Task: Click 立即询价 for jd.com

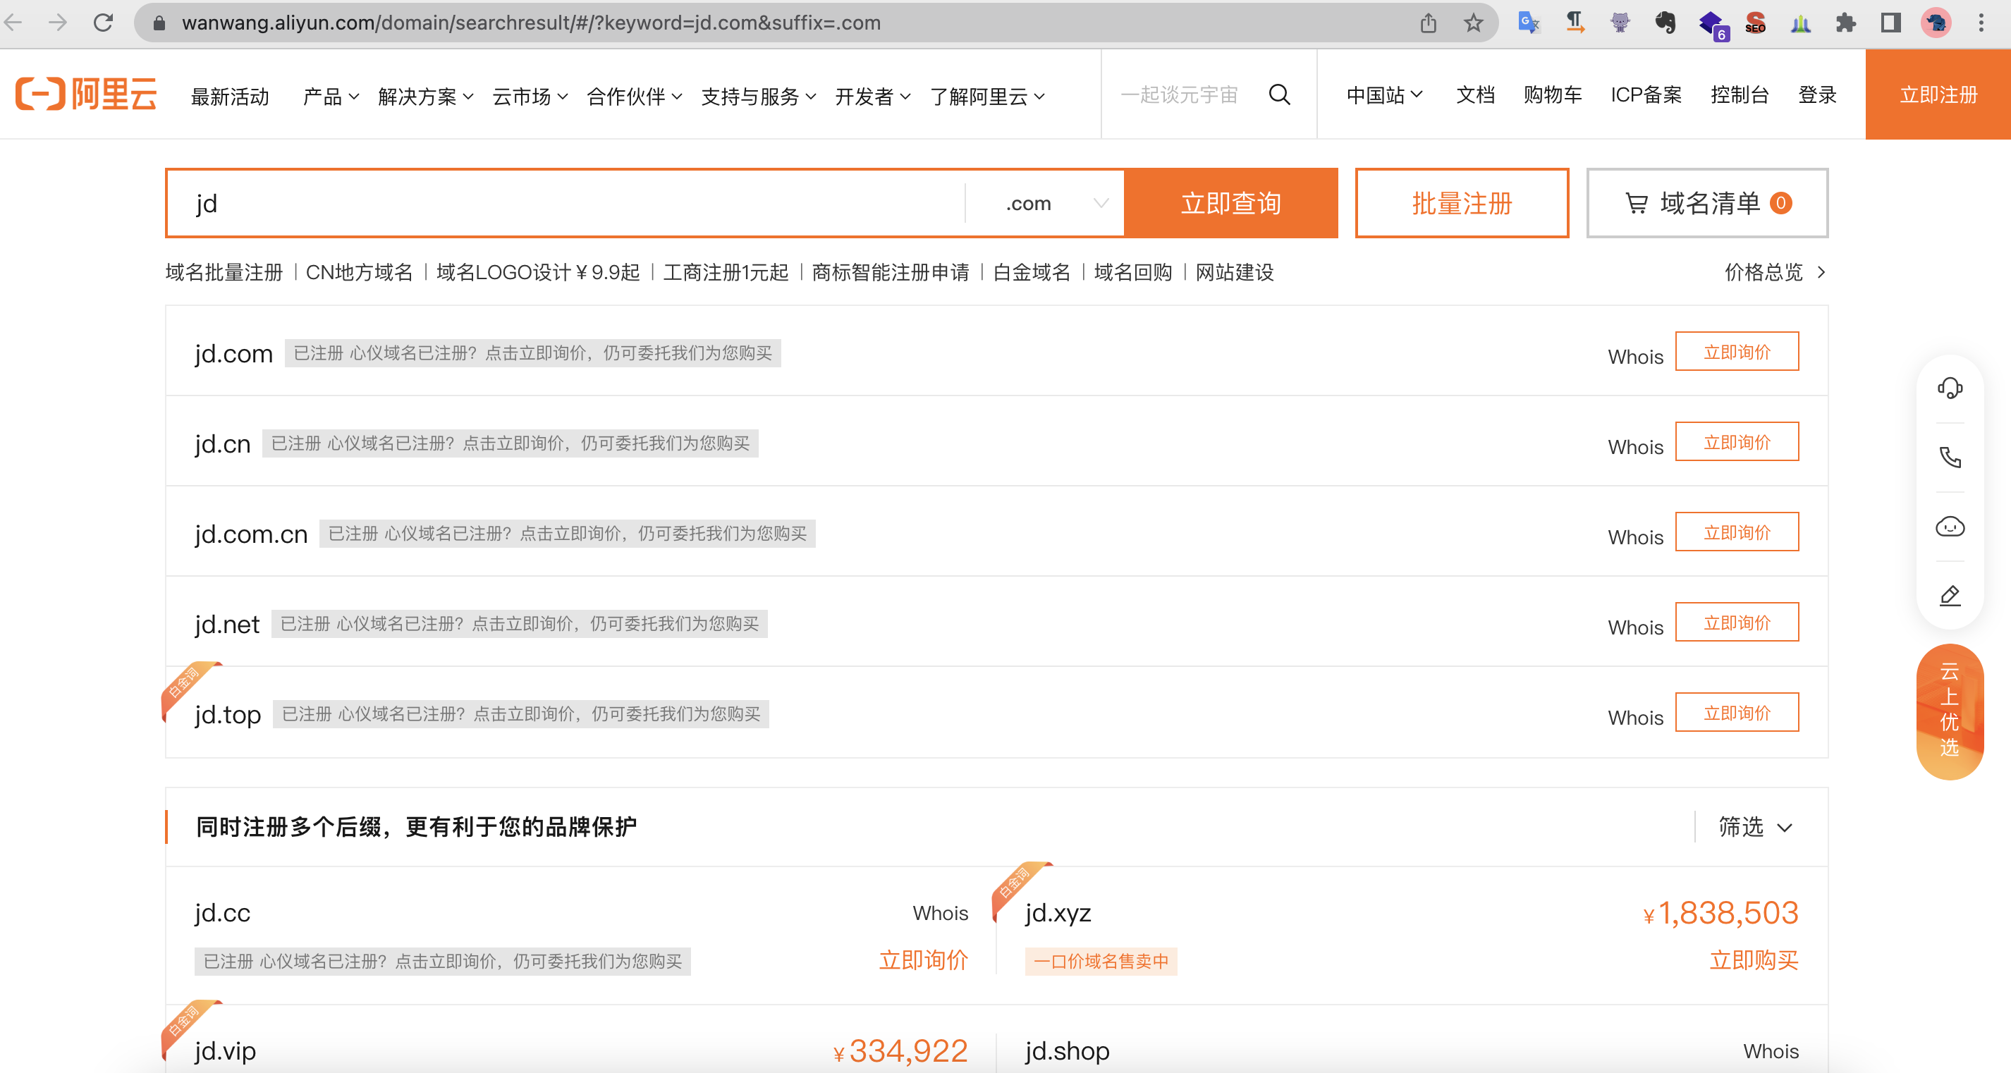Action: [x=1736, y=352]
